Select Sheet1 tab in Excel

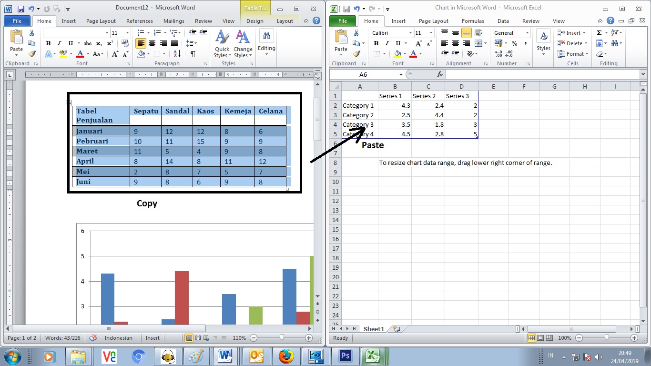click(x=374, y=329)
